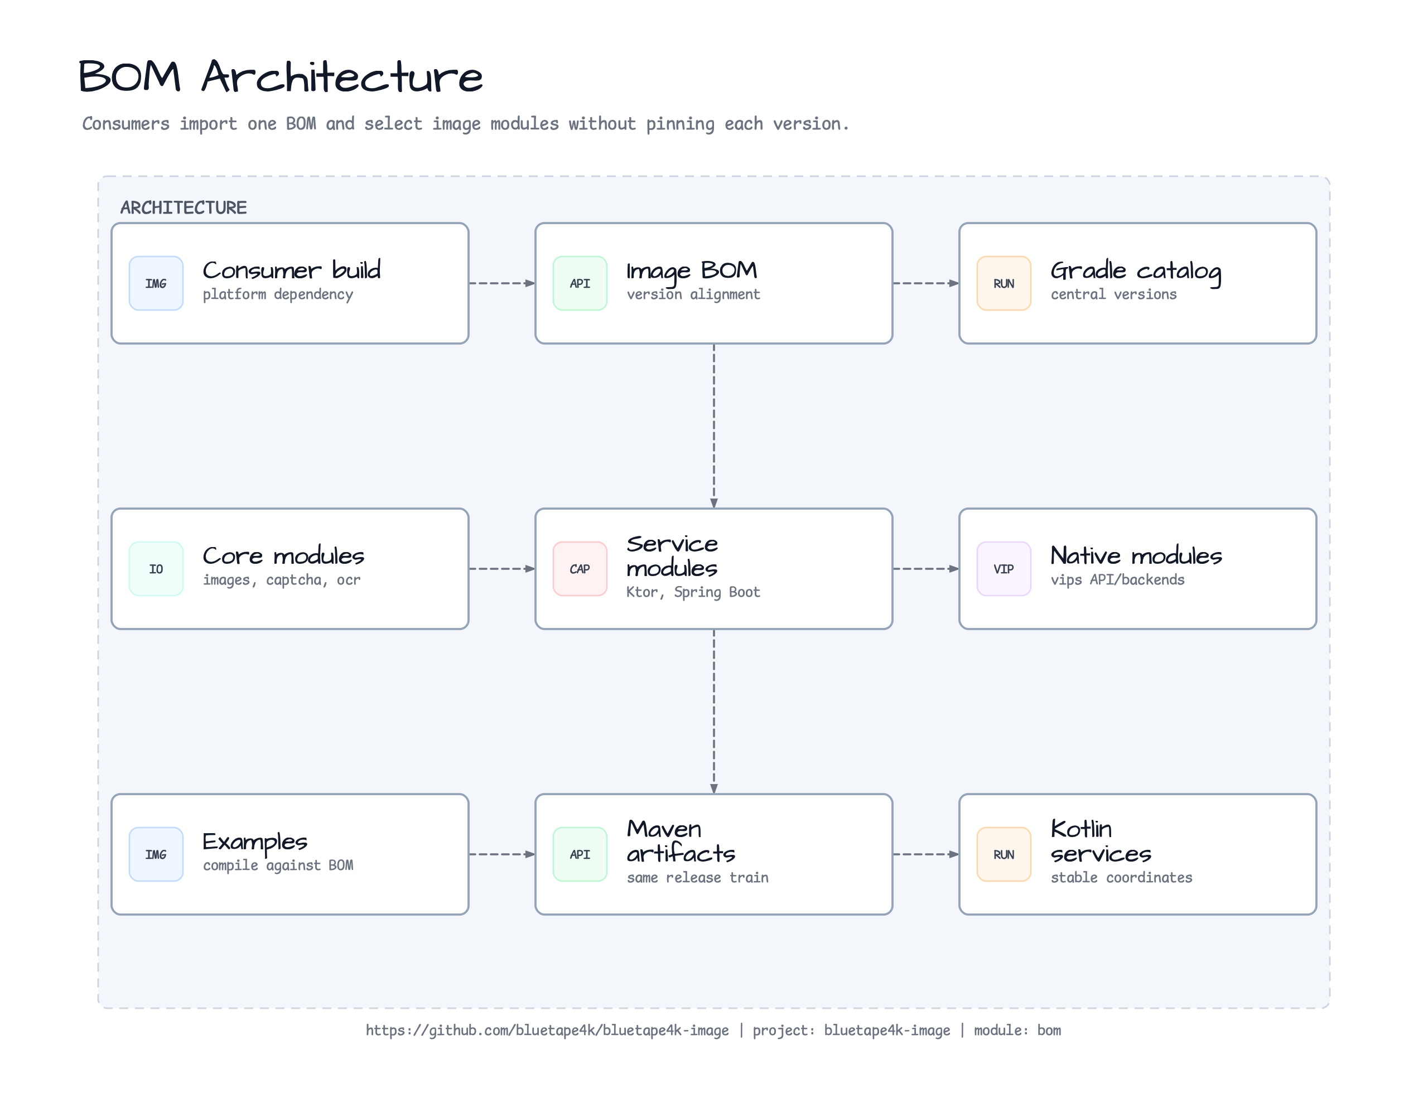Select the Native modules node title

point(1136,557)
